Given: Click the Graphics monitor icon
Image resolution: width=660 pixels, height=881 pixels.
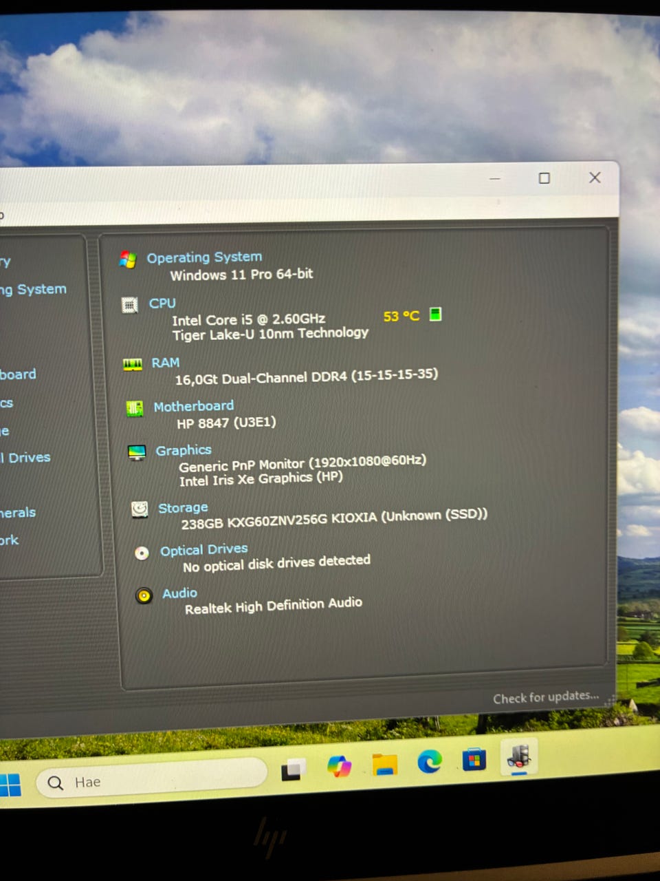Looking at the screenshot, I should pos(137,452).
